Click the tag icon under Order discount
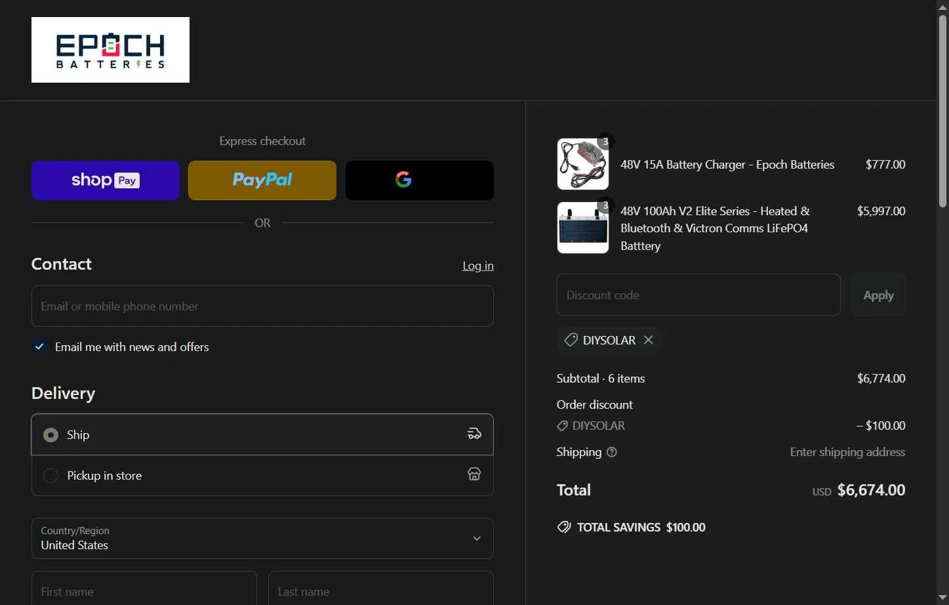This screenshot has height=605, width=949. pos(562,426)
